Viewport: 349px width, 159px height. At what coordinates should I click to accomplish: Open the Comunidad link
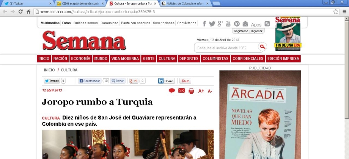pos(110,23)
